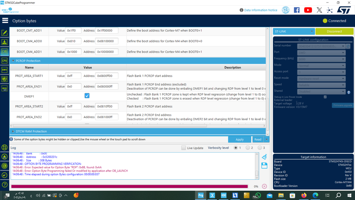Edit the PROT_AREA_END1 value field
The width and height of the screenshot is (355, 200).
tap(73, 86)
